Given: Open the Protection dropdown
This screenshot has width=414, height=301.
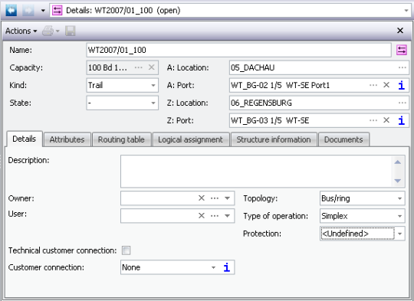Looking at the screenshot, I should pos(399,234).
